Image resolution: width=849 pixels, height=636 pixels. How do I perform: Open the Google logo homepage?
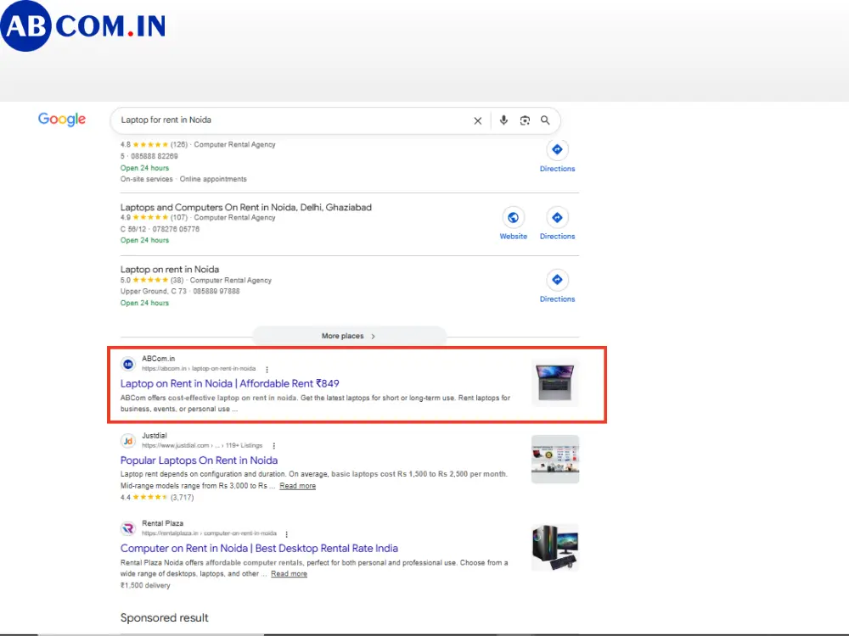[62, 120]
